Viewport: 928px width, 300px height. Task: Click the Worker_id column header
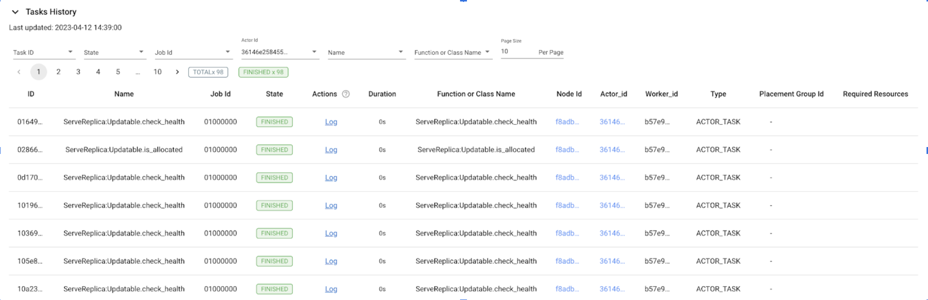coord(661,94)
